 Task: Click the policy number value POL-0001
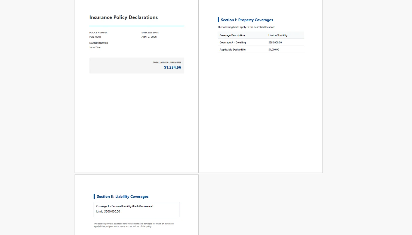(x=95, y=37)
